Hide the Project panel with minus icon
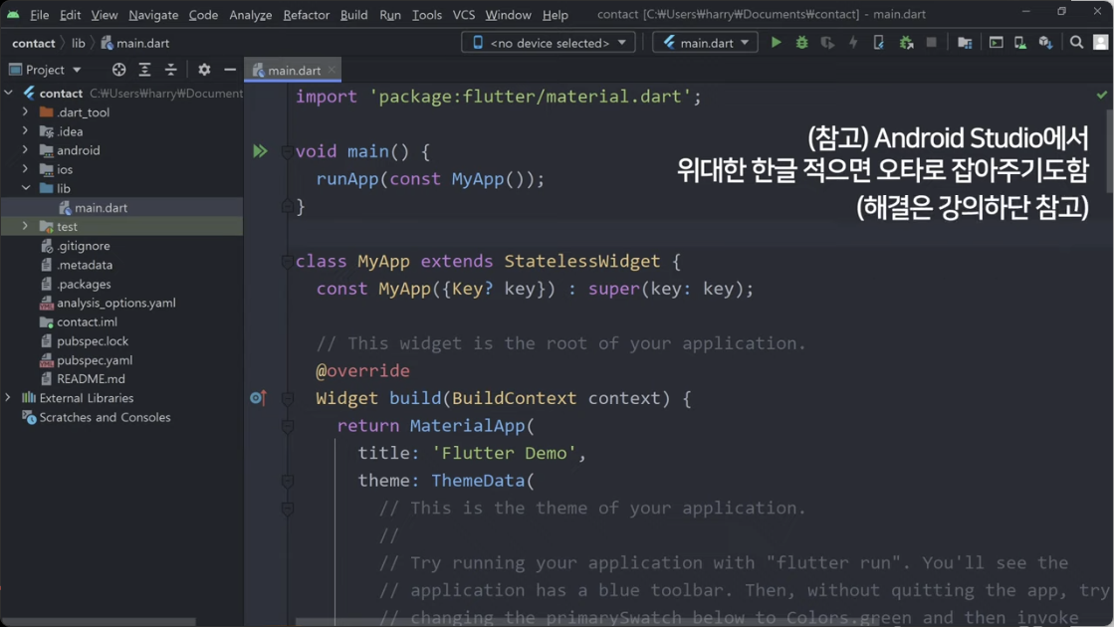The image size is (1114, 627). point(230,70)
